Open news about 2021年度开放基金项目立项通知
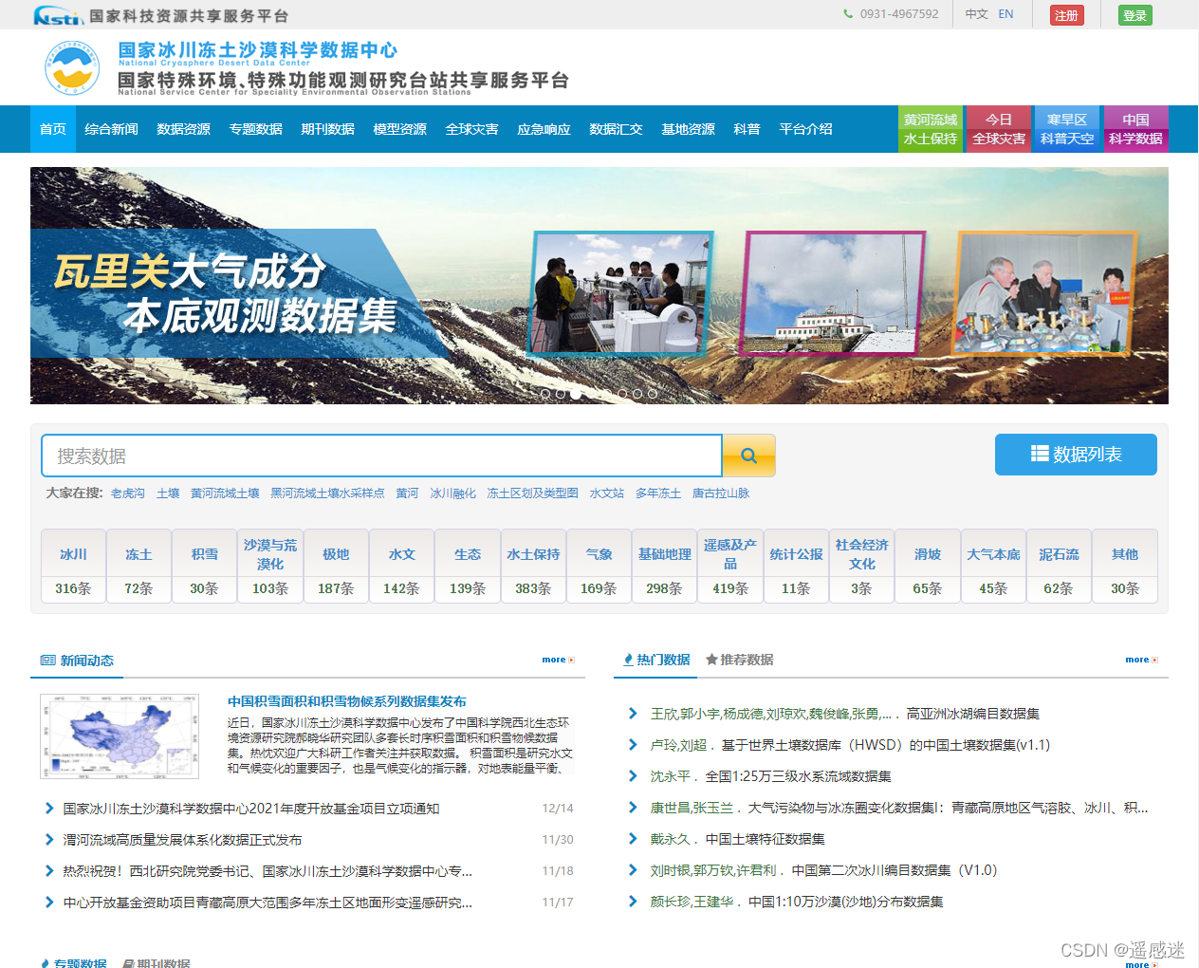The width and height of the screenshot is (1199, 968). pyautogui.click(x=251, y=809)
